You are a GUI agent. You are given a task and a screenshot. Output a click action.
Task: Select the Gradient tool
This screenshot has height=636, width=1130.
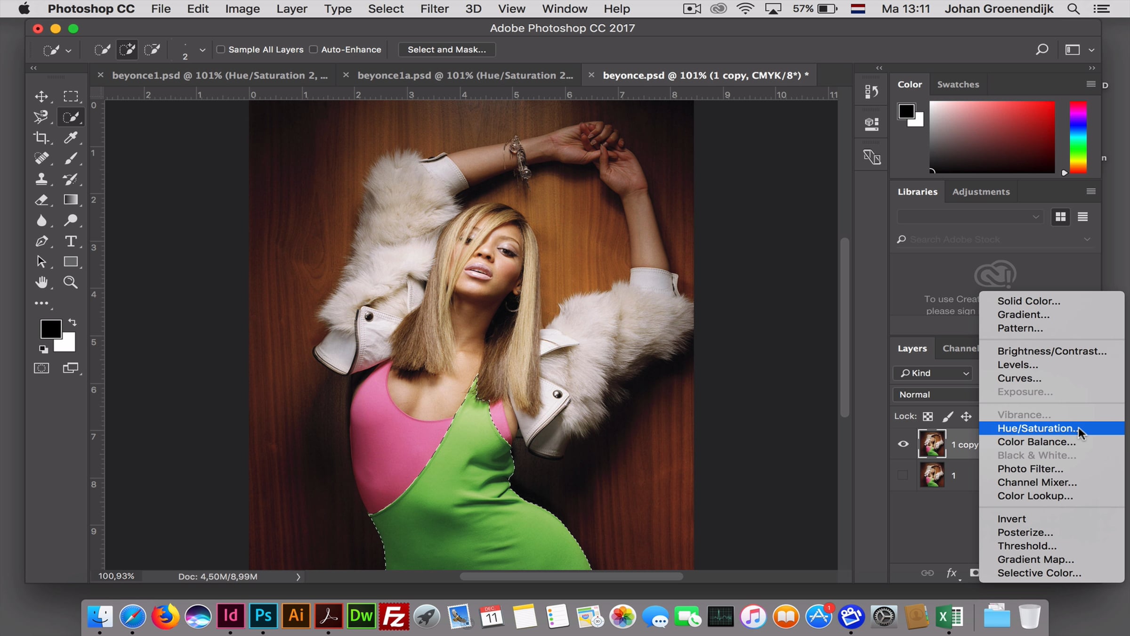coord(71,200)
